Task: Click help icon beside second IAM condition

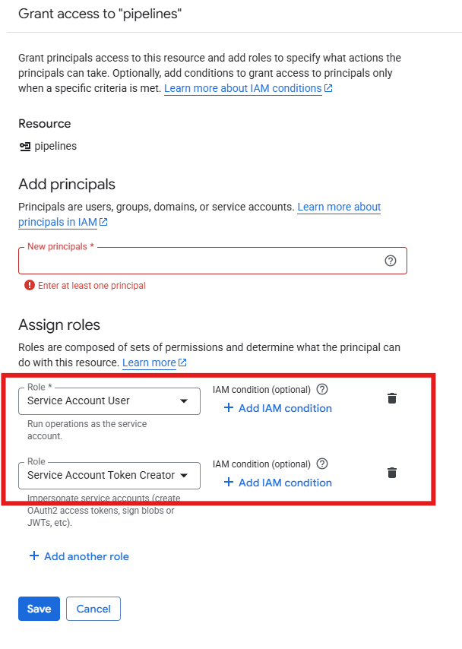Action: click(322, 464)
